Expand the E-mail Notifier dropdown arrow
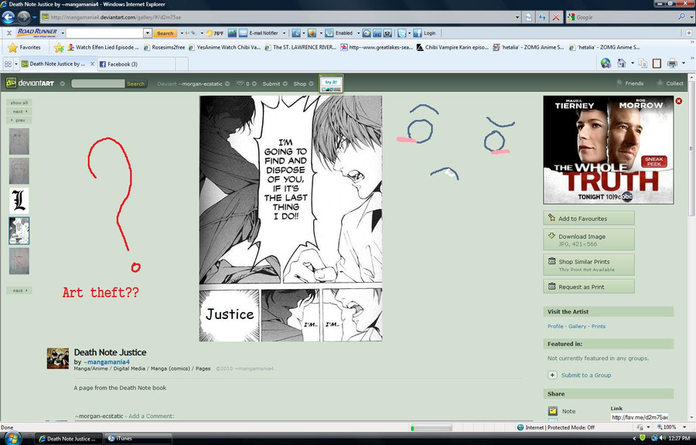Viewport: 696px width, 445px height. [x=284, y=33]
